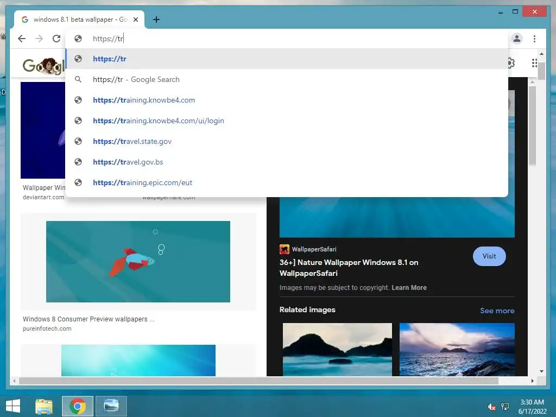Pick suggestion https://travel.gov.bs
This screenshot has height=417, width=556.
tap(287, 162)
